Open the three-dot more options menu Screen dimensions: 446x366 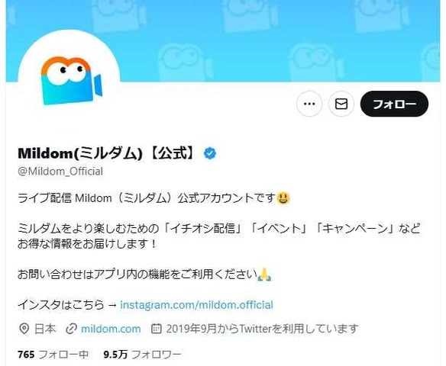pos(309,104)
